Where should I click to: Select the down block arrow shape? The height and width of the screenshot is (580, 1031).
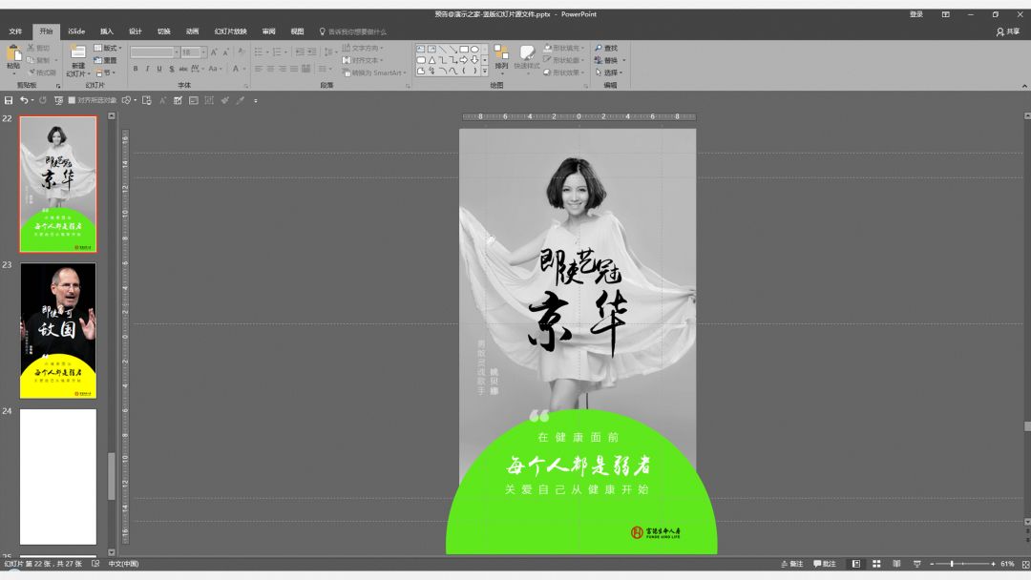(474, 60)
